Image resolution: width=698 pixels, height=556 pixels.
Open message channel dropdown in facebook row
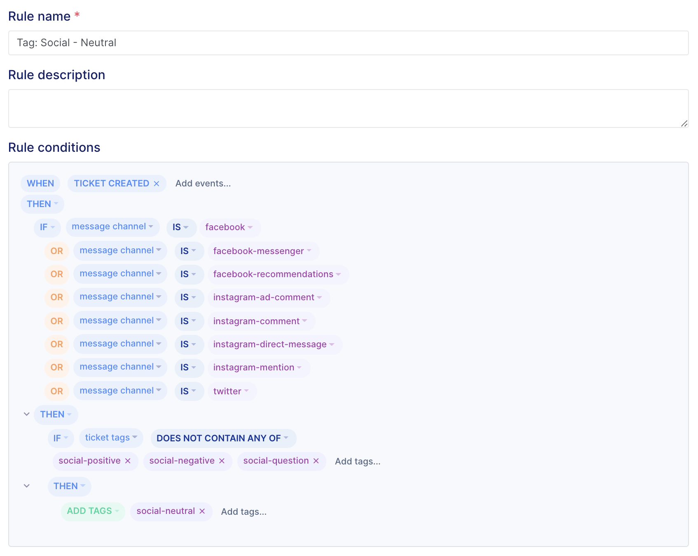(x=112, y=226)
